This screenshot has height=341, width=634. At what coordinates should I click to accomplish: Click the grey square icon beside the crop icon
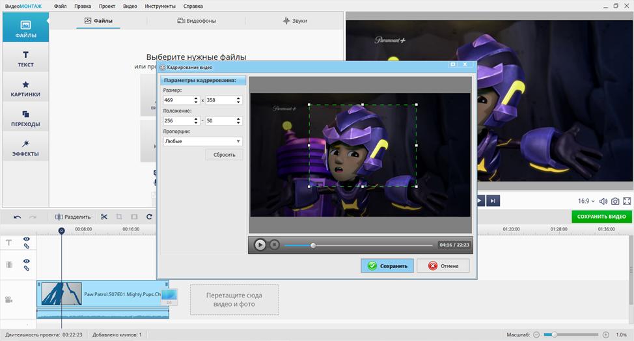click(134, 217)
